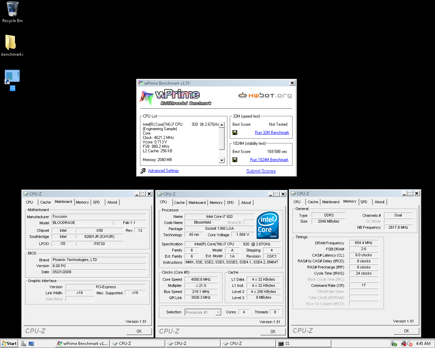Screen dimensions: 435x348
Task: Switch to wPrime Benchmark in the taskbar
Action: pos(82,344)
